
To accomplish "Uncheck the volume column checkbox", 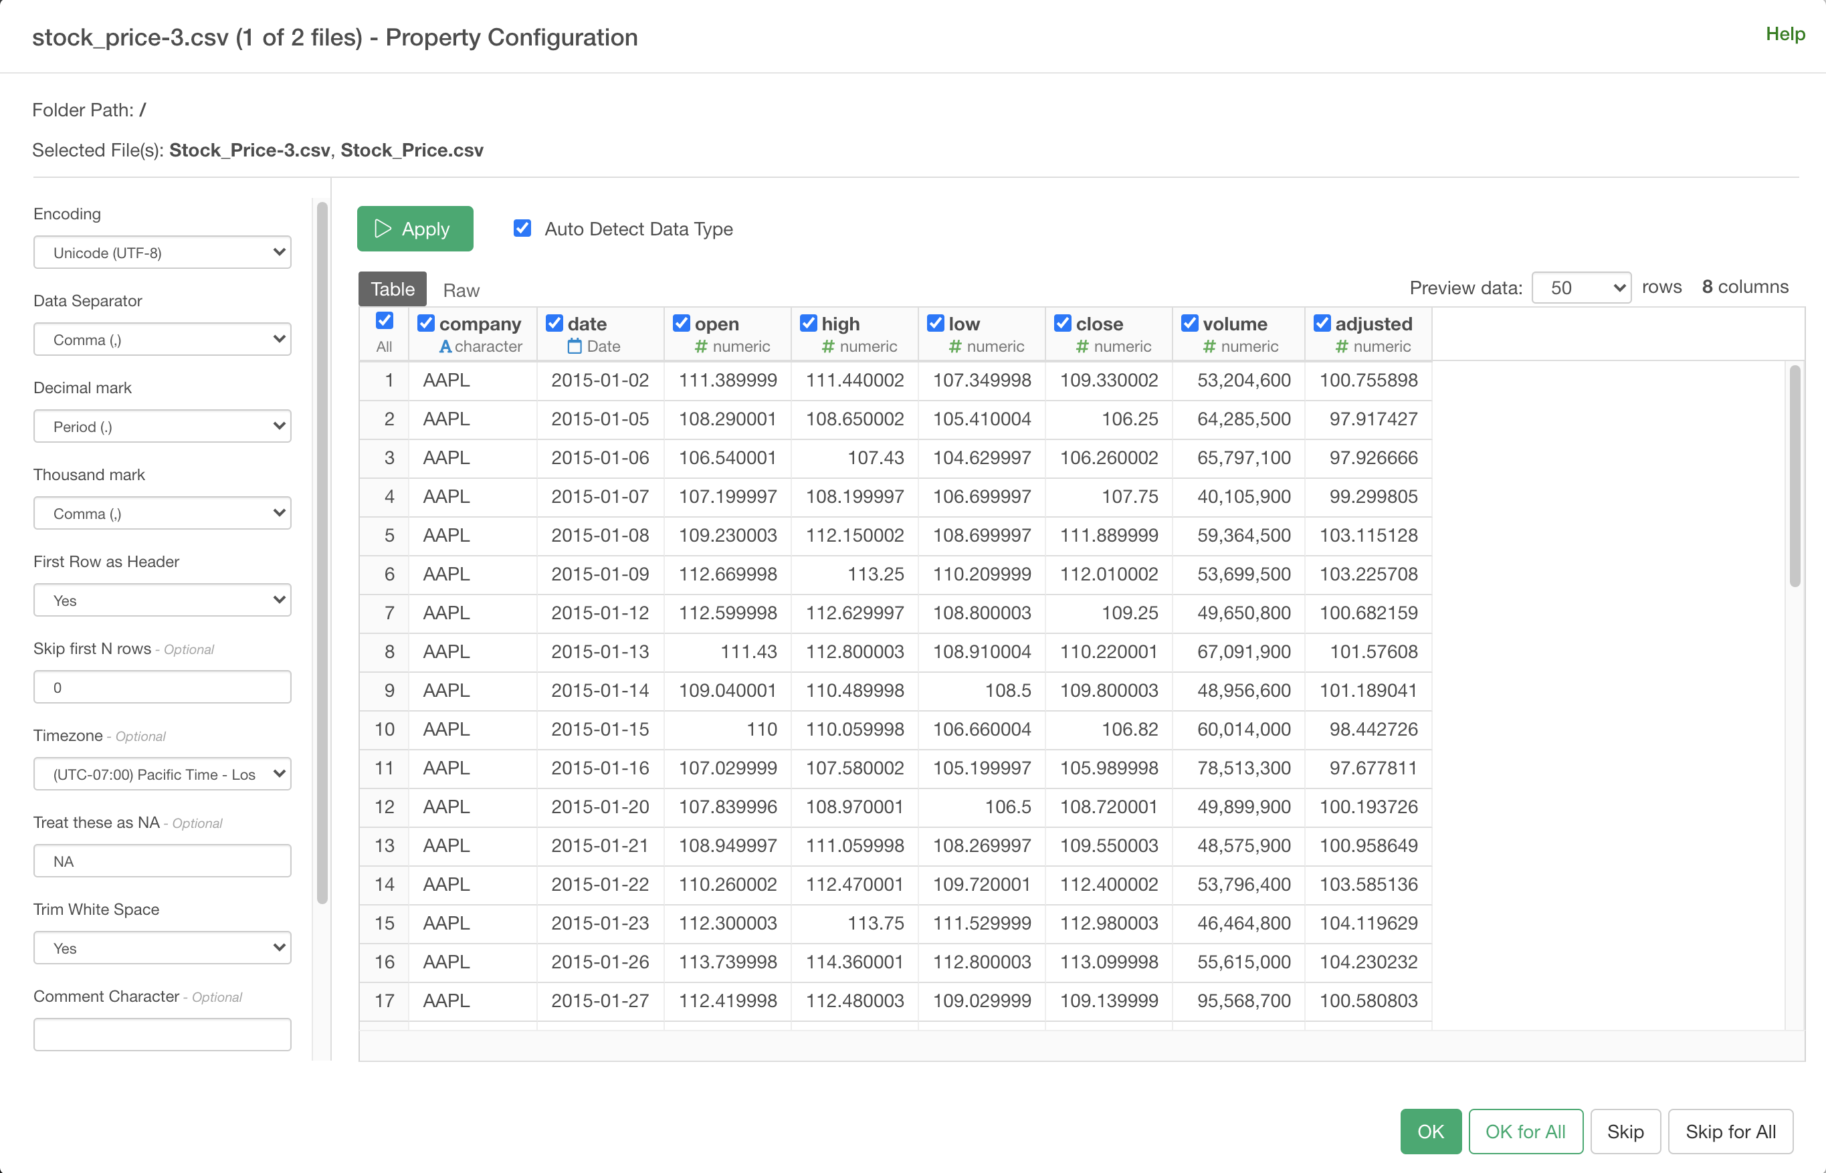I will [1189, 324].
